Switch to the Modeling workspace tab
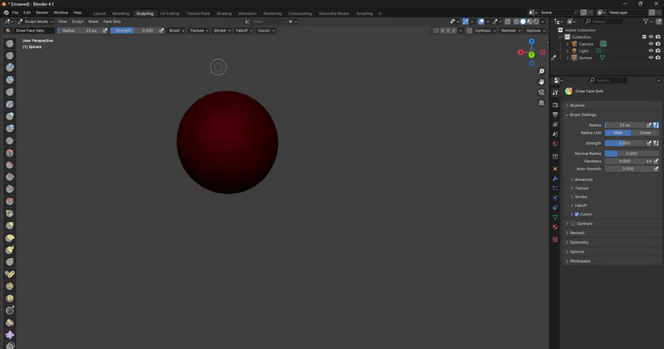664x349 pixels. pos(121,13)
